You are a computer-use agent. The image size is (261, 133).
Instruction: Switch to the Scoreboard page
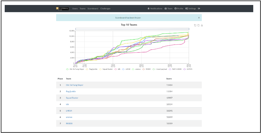93,9
